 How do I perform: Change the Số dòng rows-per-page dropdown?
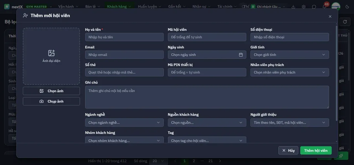tap(158, 161)
